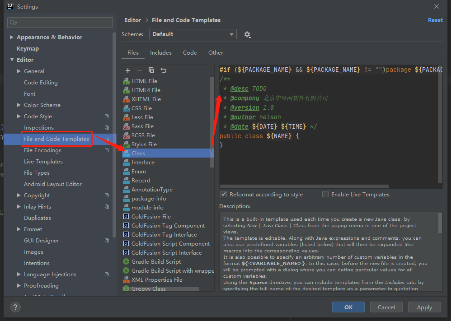Click the search magnifier icon in settings
451x321 pixels.
13,23
